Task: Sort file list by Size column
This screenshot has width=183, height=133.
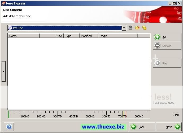Action: [x=52, y=36]
